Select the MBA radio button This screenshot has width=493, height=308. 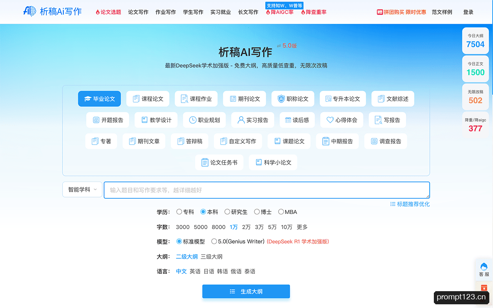281,212
